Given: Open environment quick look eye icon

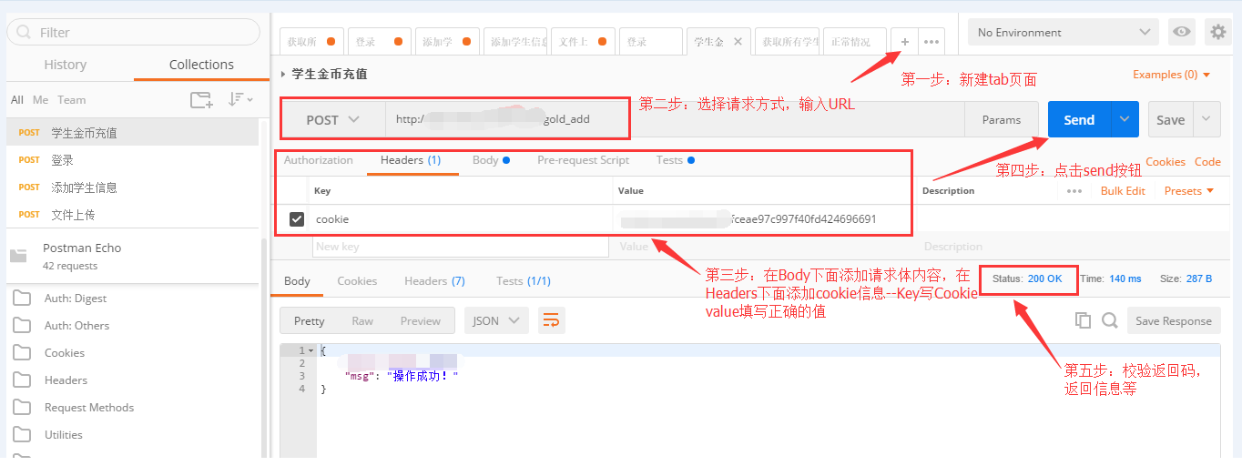Looking at the screenshot, I should [x=1182, y=32].
